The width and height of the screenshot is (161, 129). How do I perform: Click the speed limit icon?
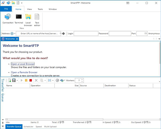pyautogui.click(x=62, y=80)
